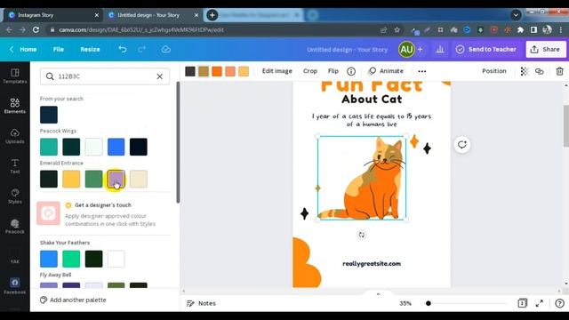Click the transparency checkerboard icon

(x=525, y=71)
